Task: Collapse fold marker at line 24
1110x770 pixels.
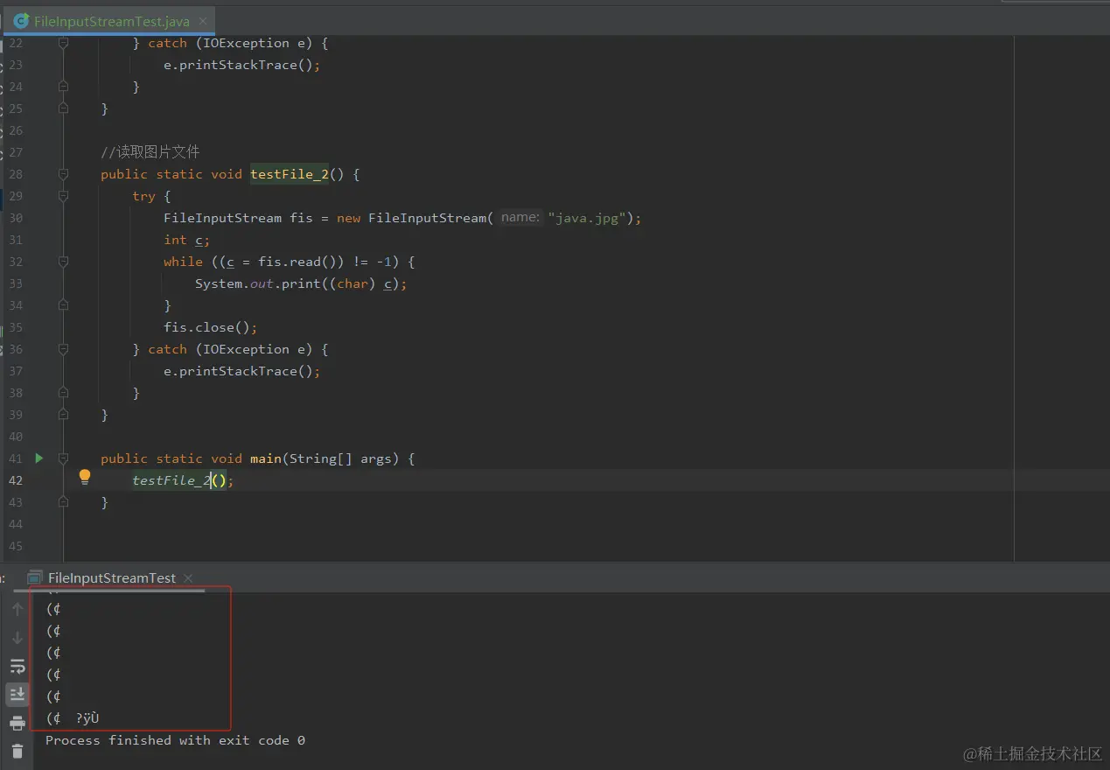Action: [63, 87]
